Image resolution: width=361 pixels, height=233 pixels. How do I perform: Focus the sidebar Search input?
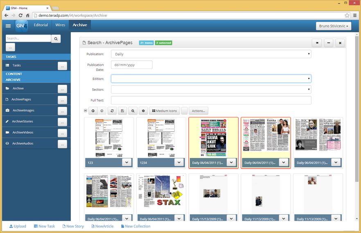tap(28, 38)
